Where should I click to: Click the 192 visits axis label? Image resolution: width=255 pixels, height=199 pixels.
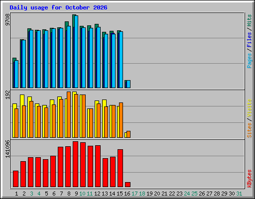pyautogui.click(x=7, y=95)
